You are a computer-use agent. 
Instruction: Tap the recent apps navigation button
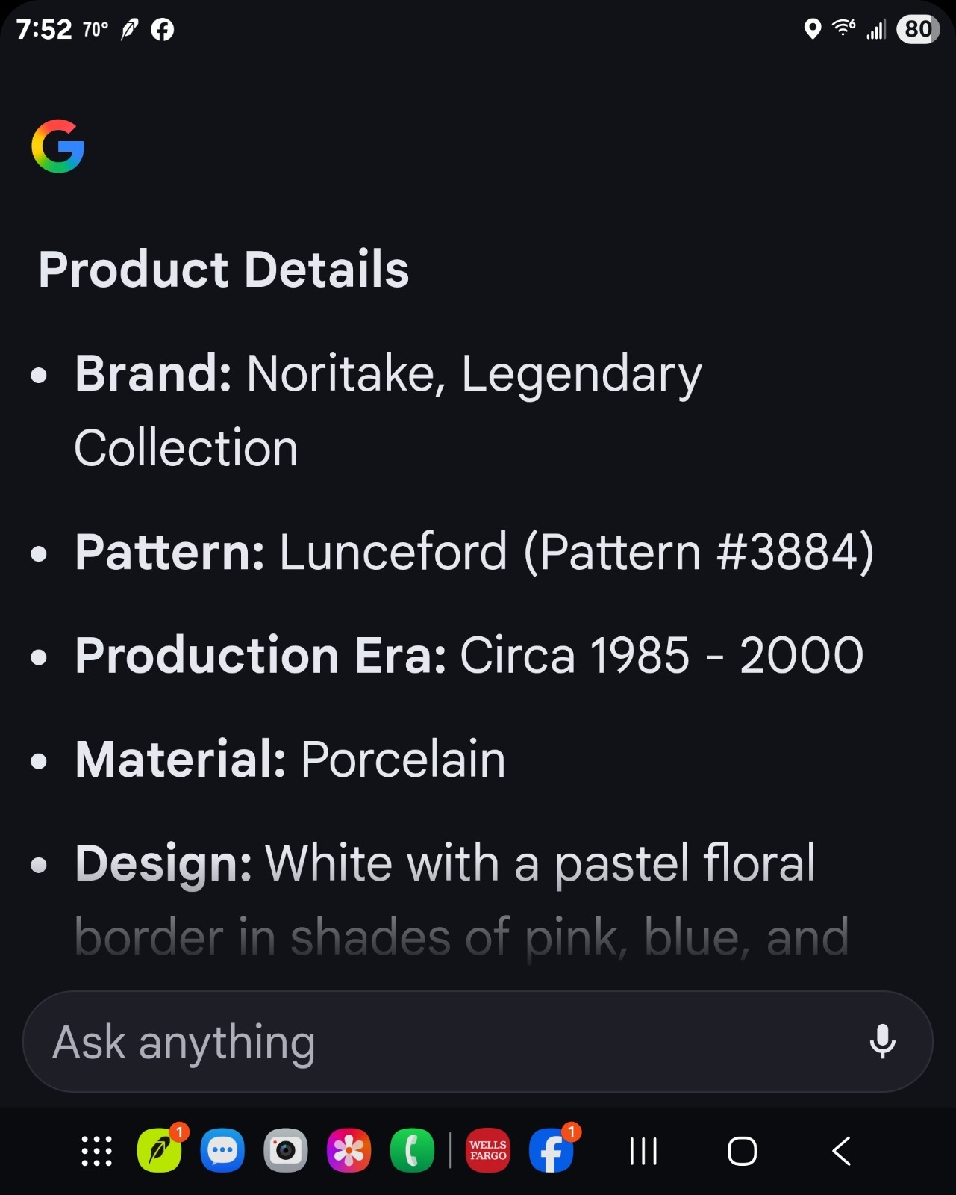point(643,1151)
